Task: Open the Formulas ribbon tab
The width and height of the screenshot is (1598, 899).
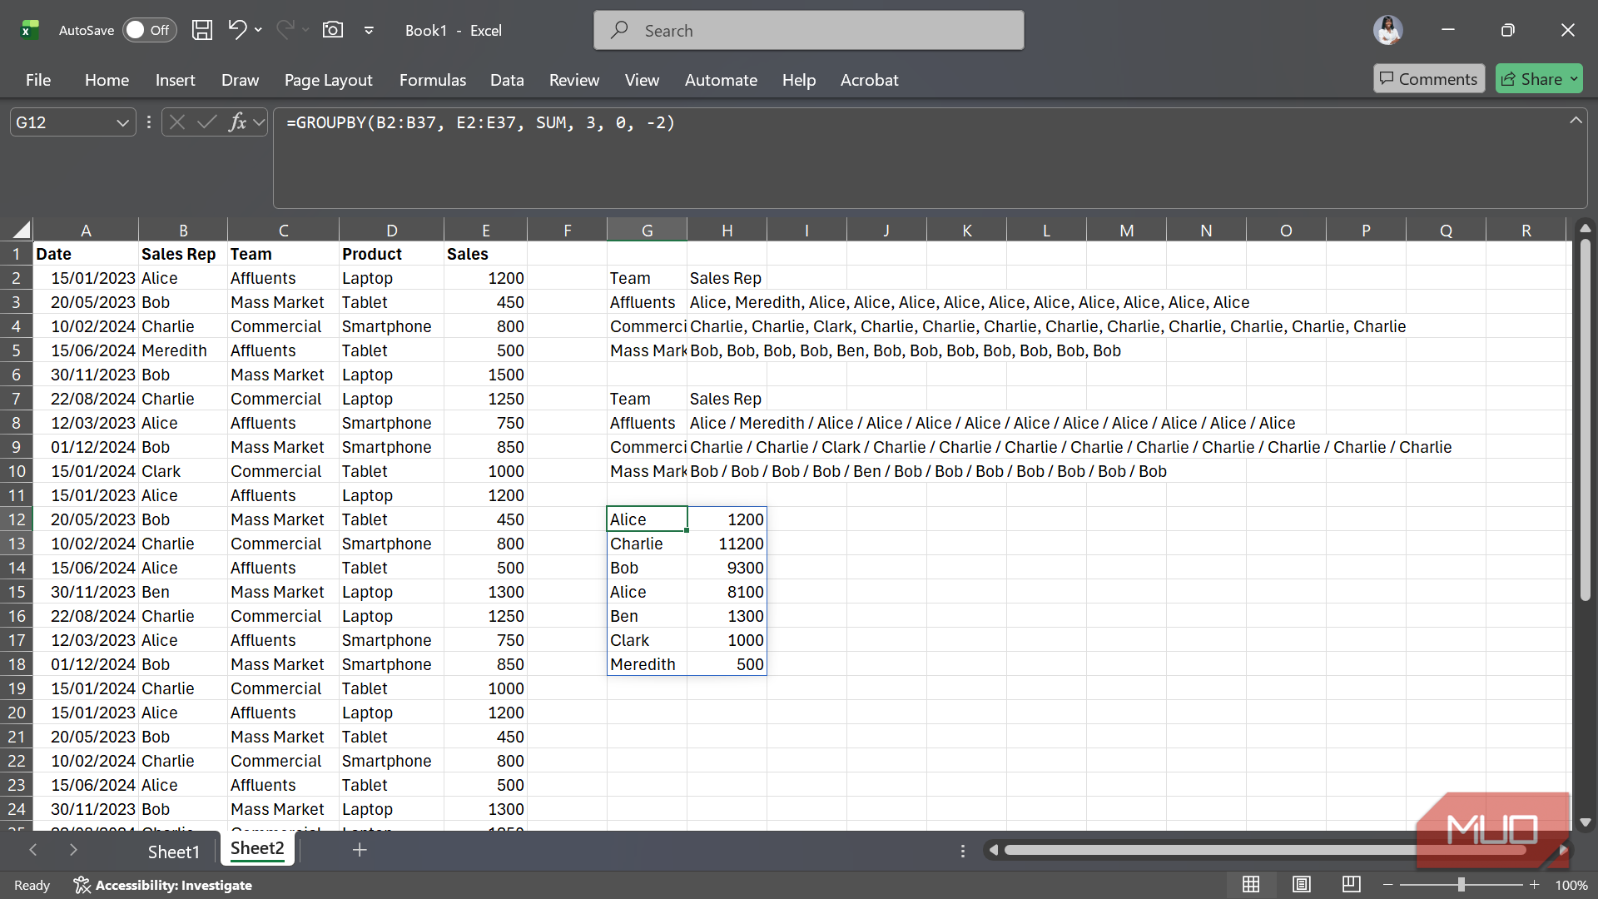Action: pyautogui.click(x=432, y=80)
